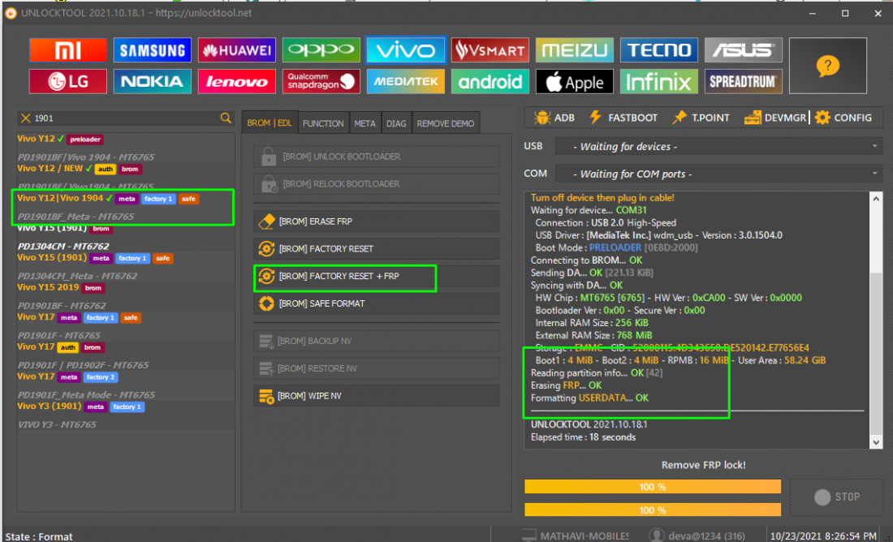Select Vivo Y3 (1901) model entry

[125, 415]
